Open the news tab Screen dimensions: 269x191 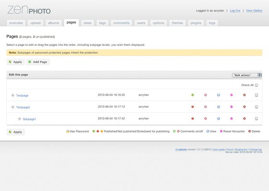click(87, 23)
